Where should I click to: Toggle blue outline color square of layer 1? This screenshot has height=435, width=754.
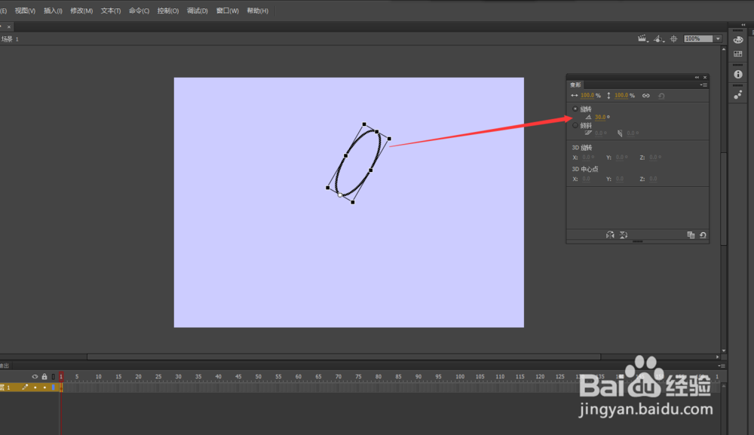click(54, 388)
